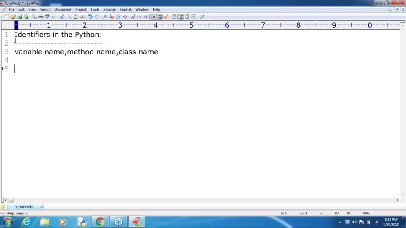Run spell check toolbar icon
The height and width of the screenshot is (228, 406).
47,17
